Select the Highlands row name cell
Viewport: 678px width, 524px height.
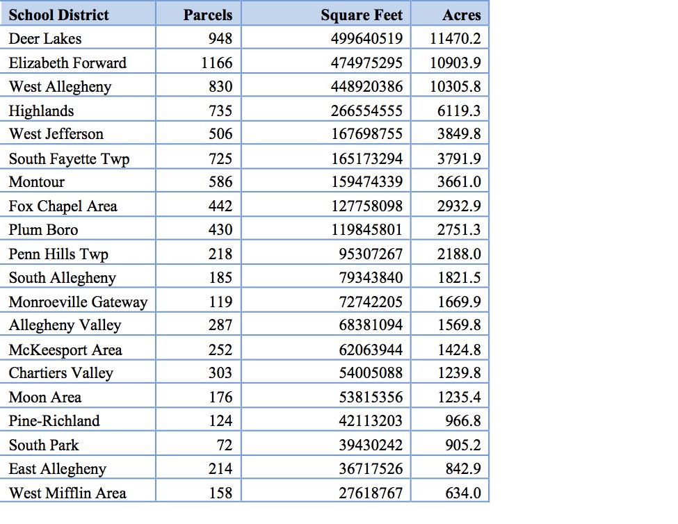pos(41,110)
